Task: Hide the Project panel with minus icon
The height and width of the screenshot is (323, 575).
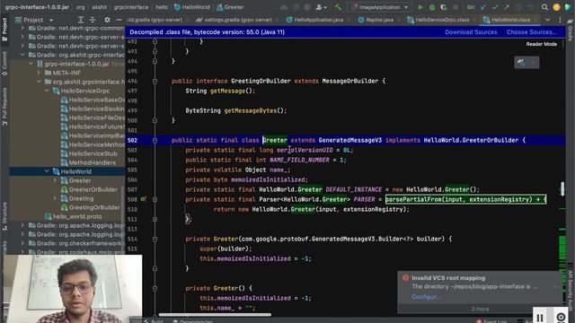Action: [x=119, y=20]
